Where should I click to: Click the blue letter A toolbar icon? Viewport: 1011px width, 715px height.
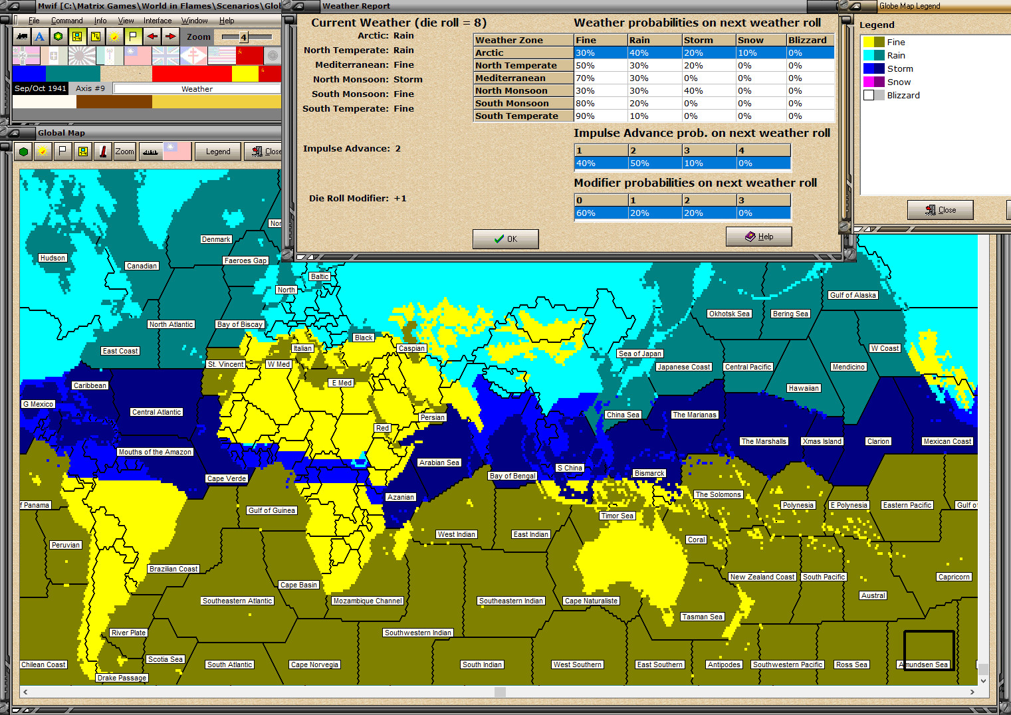pos(40,37)
